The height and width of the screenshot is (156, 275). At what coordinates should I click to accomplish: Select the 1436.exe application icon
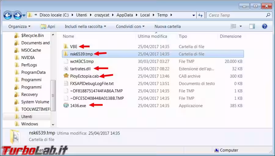(66, 106)
